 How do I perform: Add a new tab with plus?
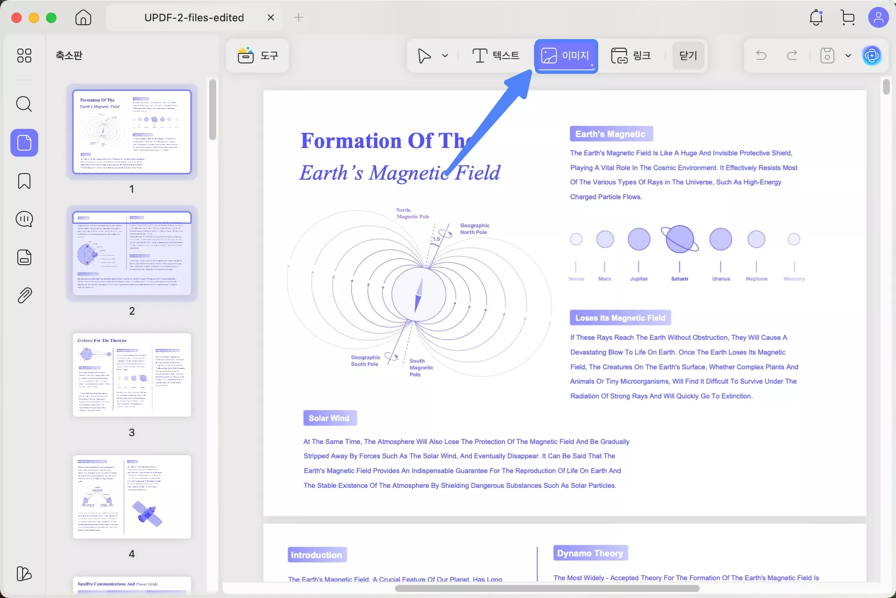299,17
